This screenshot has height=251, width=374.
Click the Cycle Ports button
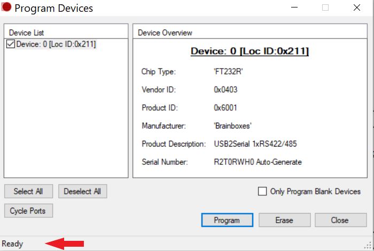click(28, 211)
